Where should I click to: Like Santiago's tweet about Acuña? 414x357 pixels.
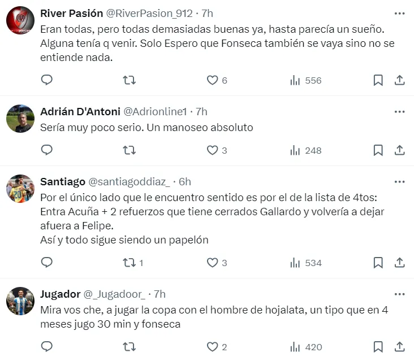(x=213, y=263)
